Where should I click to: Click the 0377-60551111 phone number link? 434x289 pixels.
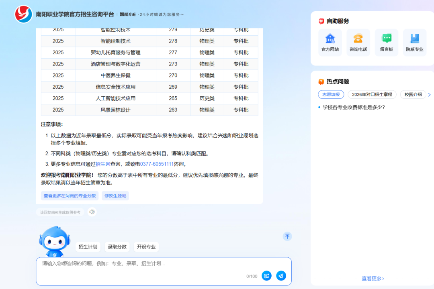157,164
